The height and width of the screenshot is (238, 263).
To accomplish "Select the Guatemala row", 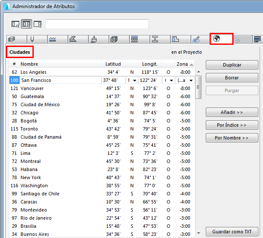I will [102, 96].
